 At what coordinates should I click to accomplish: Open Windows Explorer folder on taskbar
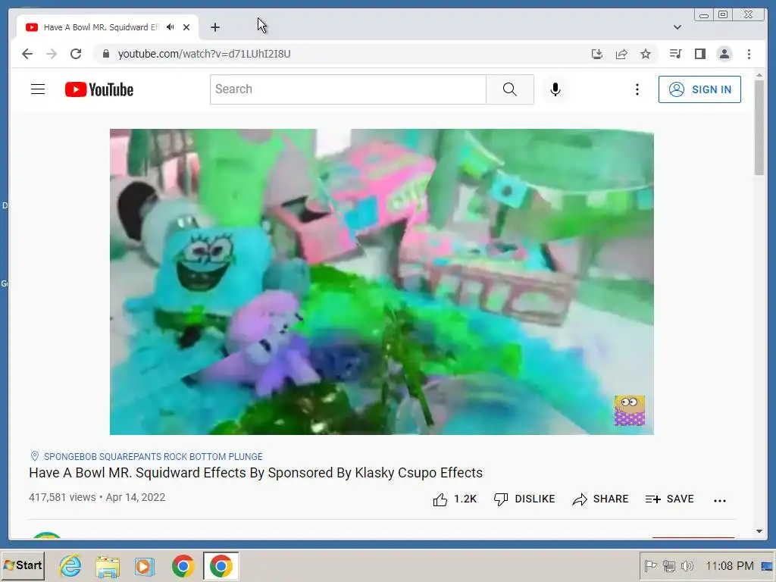[108, 567]
